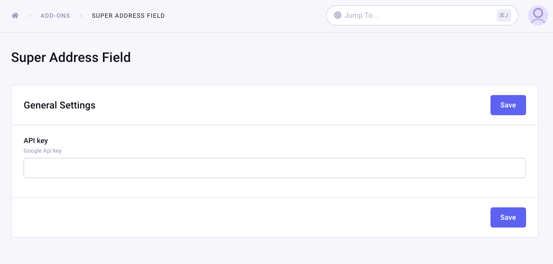The width and height of the screenshot is (553, 264).
Task: Open ADD-ONS breadcrumb link
Action: (x=55, y=16)
